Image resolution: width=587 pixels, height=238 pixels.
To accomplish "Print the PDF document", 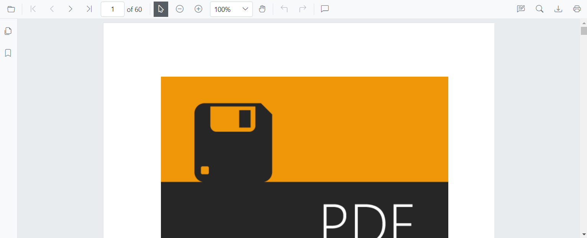I will tap(577, 9).
